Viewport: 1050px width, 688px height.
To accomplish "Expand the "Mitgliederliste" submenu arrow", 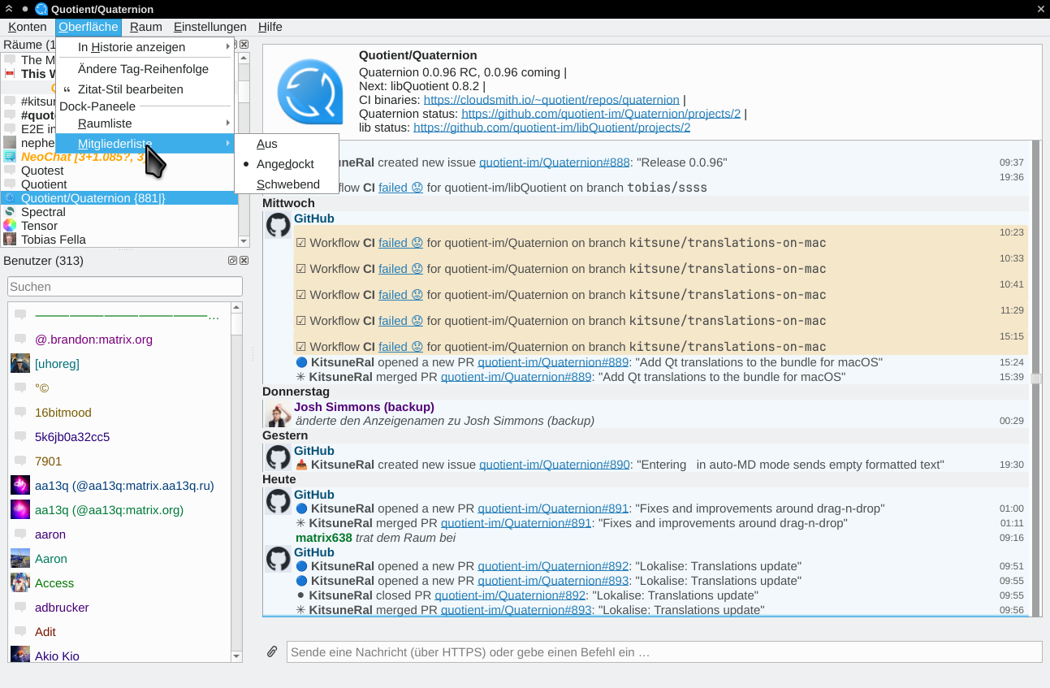I will coord(230,143).
